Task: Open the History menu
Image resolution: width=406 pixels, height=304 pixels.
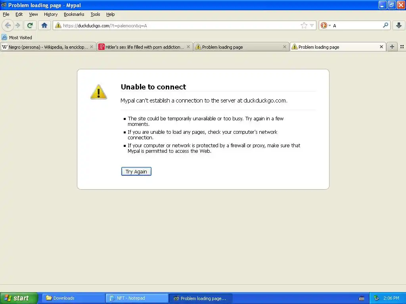Action: coord(51,14)
